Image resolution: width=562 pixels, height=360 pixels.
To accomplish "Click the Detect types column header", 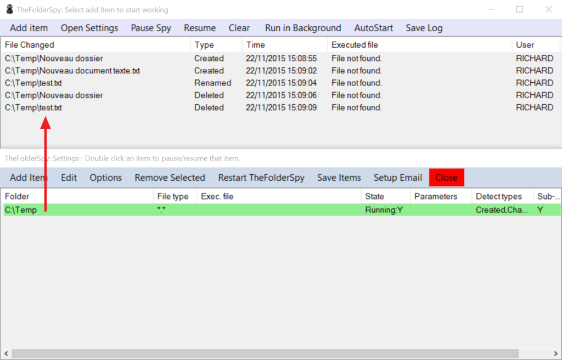I will coord(503,197).
